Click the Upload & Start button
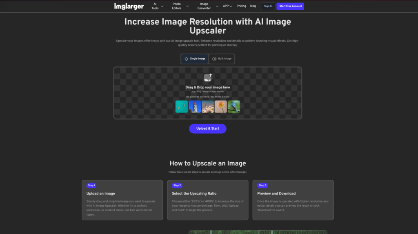Screen dimensions: 418x234 (208, 128)
